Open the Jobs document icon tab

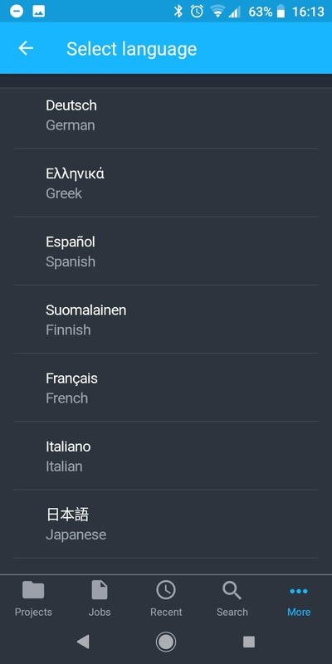[100, 599]
